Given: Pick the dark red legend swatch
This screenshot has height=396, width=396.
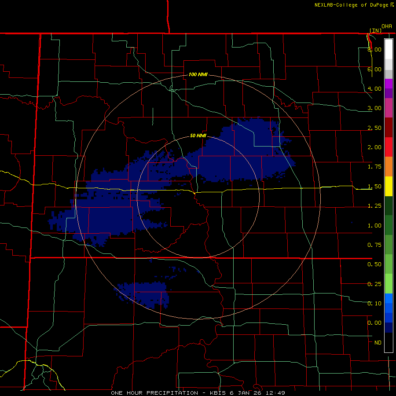Looking at the screenshot, I should point(389,128).
